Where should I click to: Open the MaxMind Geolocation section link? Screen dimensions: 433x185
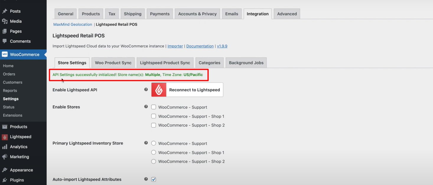pos(73,24)
